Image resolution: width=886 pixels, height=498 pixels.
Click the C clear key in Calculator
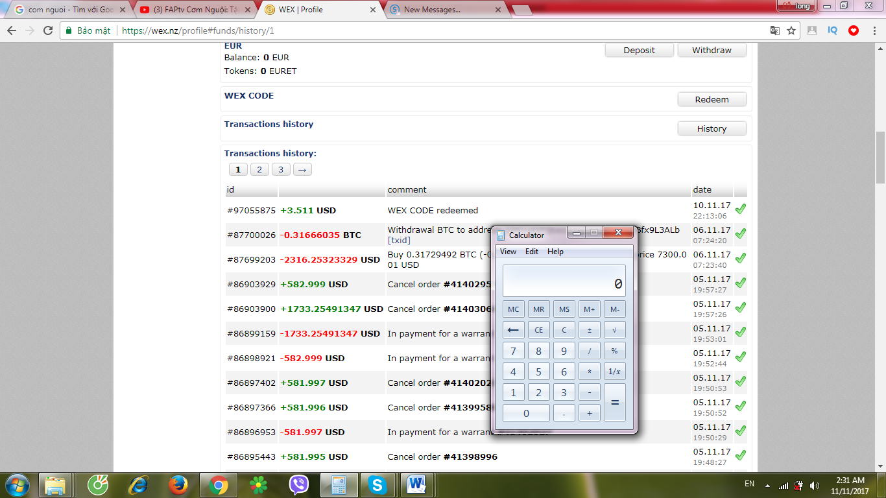[x=564, y=330]
